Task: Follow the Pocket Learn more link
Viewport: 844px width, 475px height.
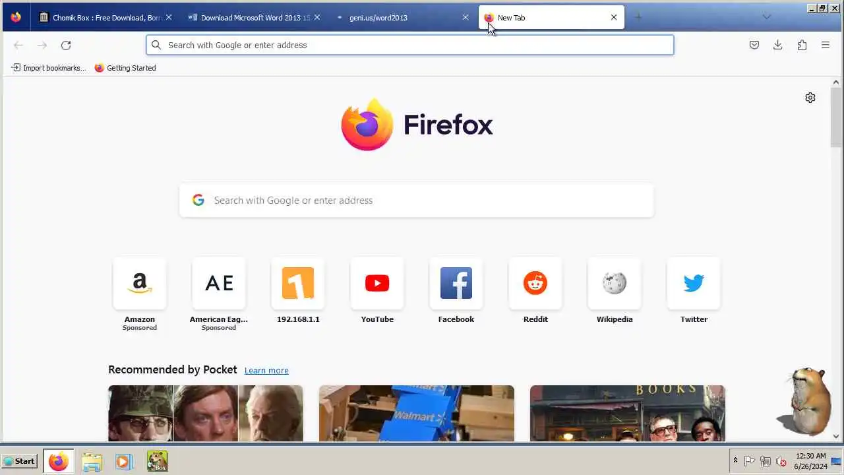Action: 266,371
